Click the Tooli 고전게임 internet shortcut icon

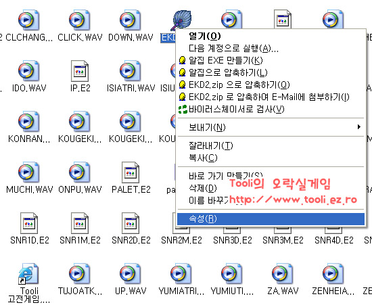pos(28,274)
